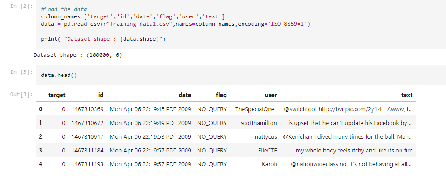This screenshot has width=446, height=179.
Task: Click the user cell 'ElleCTF'
Action: pyautogui.click(x=267, y=150)
